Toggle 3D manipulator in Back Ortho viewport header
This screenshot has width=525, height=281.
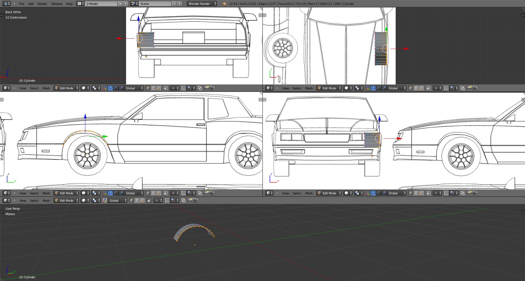tap(105, 88)
